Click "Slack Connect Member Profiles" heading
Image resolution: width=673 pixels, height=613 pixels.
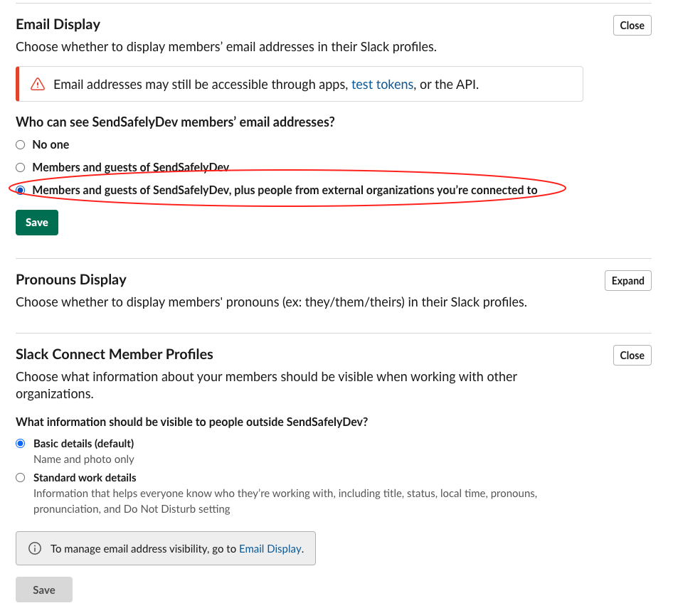(x=115, y=354)
